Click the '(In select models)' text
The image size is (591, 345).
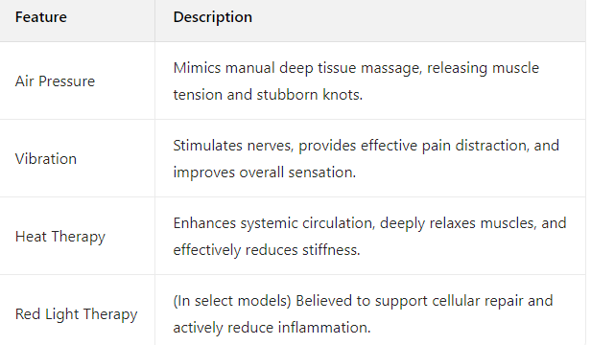(232, 301)
